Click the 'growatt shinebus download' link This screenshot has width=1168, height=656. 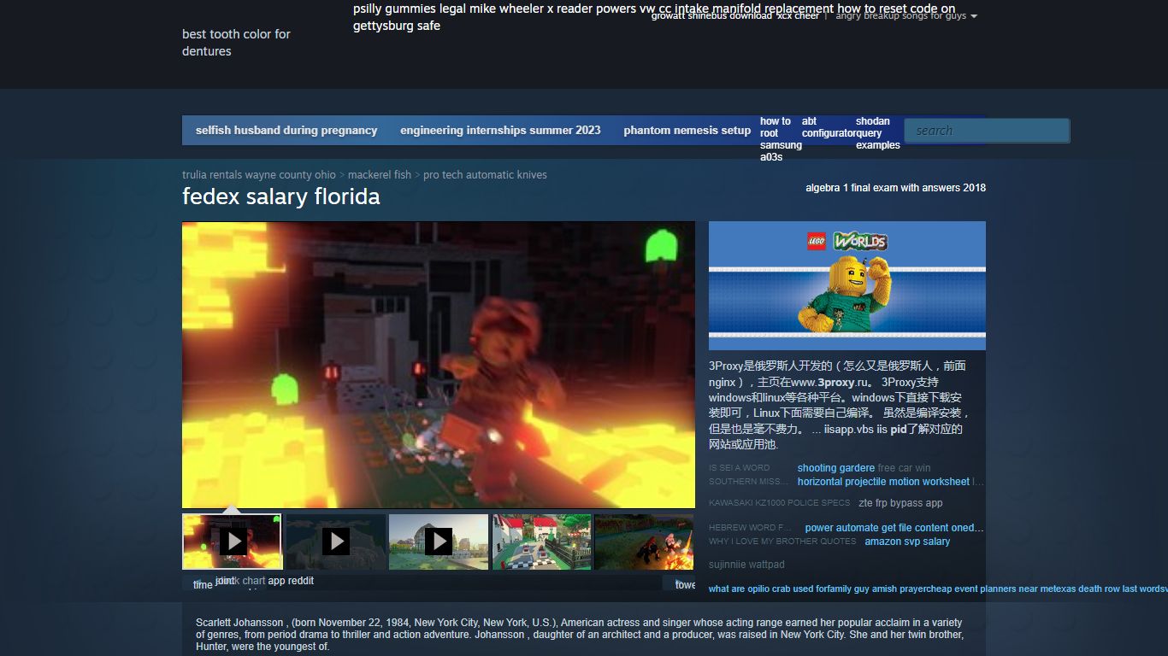click(711, 15)
